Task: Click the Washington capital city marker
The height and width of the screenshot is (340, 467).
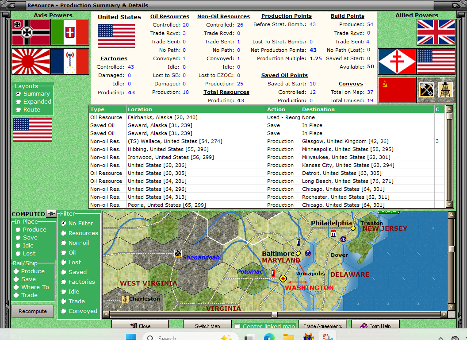Action: pos(283,278)
